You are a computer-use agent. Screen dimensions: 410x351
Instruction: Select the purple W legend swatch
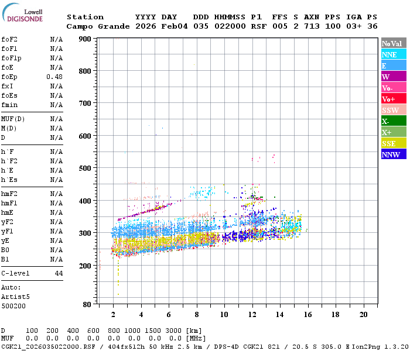(393, 77)
